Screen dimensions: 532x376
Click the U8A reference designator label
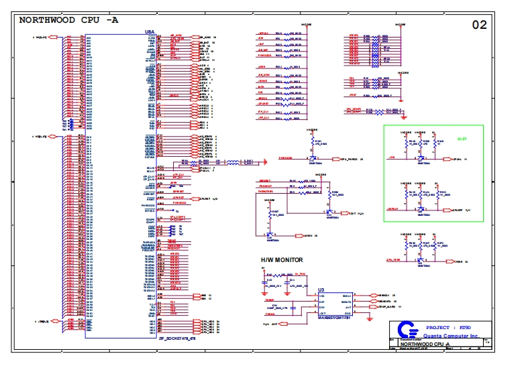150,32
